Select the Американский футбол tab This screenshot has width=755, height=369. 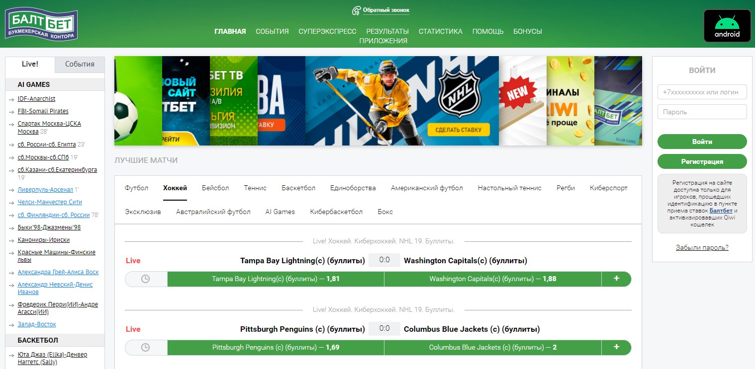[x=427, y=188]
